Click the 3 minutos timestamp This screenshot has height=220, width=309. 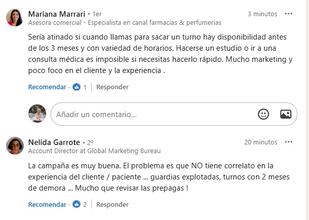coord(262,14)
